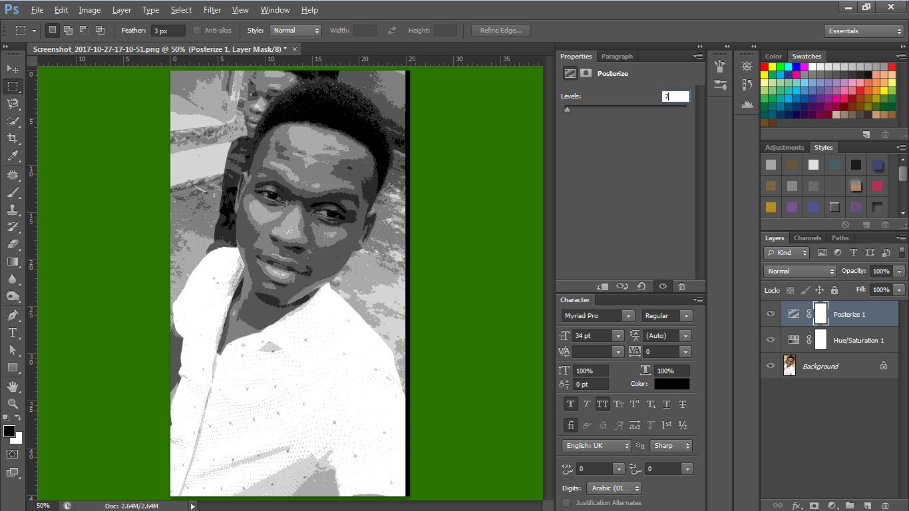Select the Eraser tool
The width and height of the screenshot is (909, 511).
[x=13, y=244]
